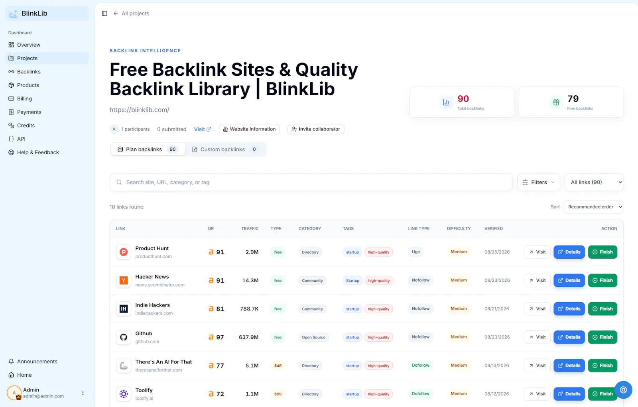The image size is (638, 407).
Task: Open the Recommended order sort dropdown
Action: [593, 207]
